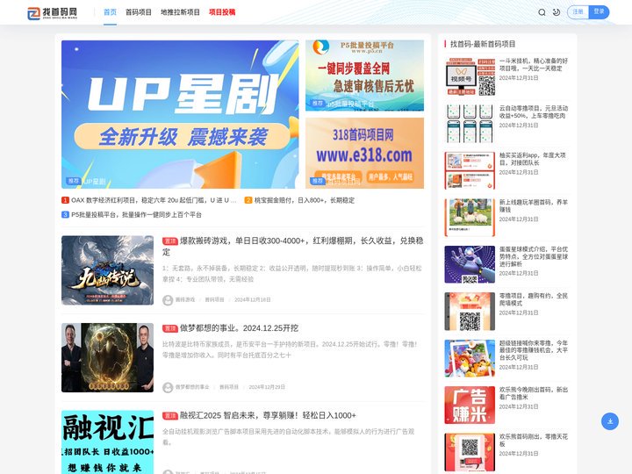Click 推荐 tag on UP星剧 banner
This screenshot has width=632, height=474.
tap(74, 182)
